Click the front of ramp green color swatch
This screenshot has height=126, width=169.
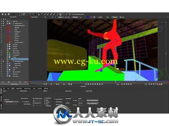[x=10, y=53]
